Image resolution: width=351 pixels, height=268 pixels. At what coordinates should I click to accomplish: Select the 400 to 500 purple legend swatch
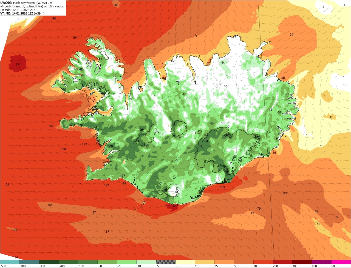pyautogui.click(x=321, y=262)
